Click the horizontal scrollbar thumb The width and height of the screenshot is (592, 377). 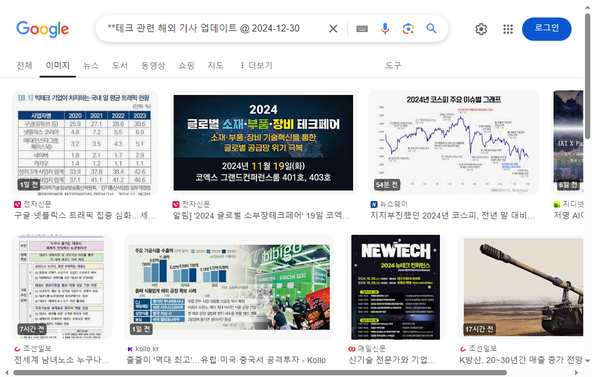(x=260, y=373)
